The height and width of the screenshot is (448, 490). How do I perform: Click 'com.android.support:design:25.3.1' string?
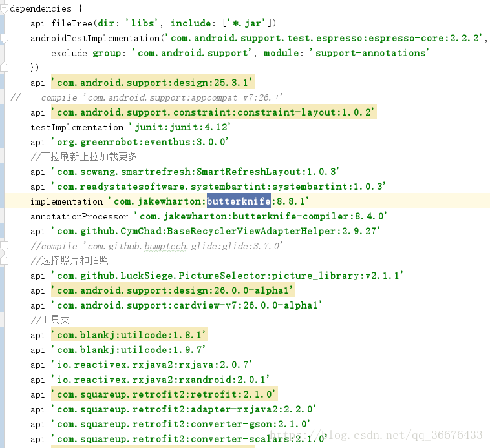pos(153,83)
